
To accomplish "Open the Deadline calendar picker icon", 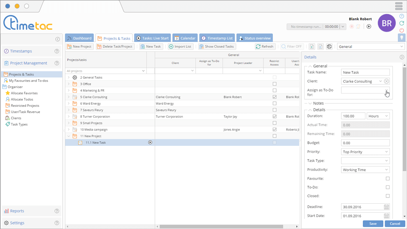I will tap(387, 207).
